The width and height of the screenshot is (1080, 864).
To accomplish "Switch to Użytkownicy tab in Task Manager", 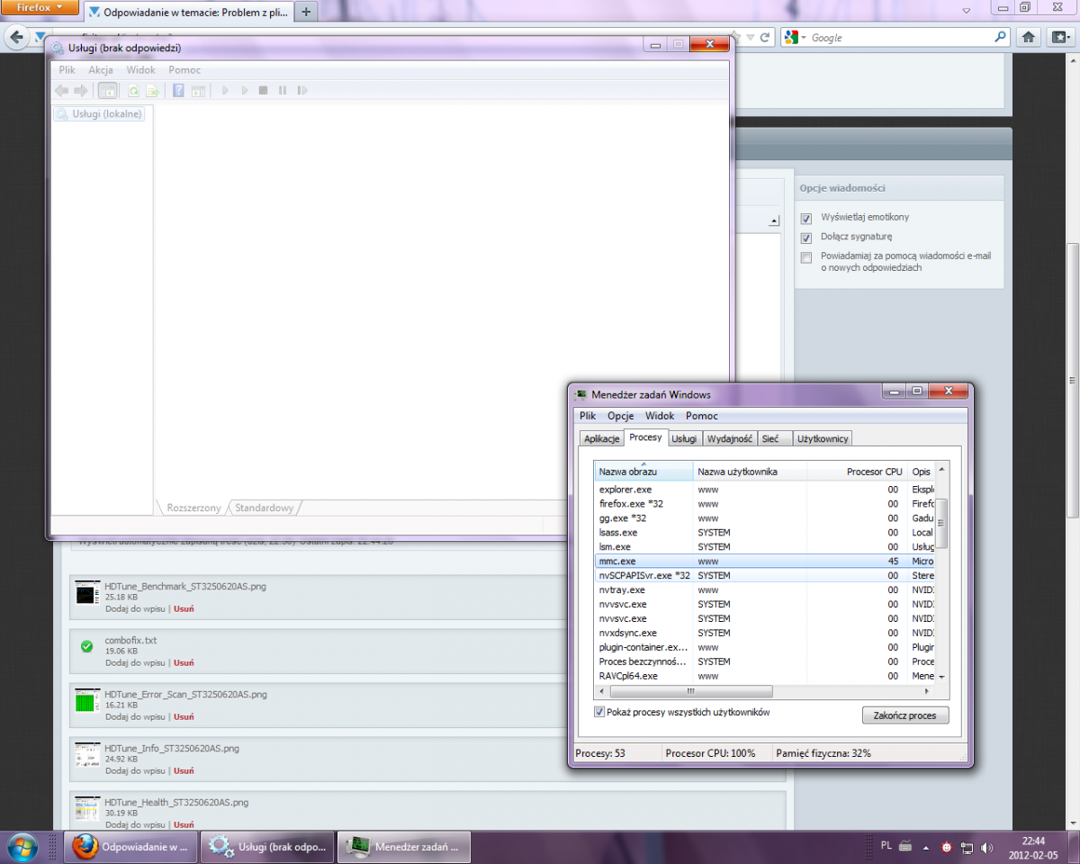I will (823, 438).
